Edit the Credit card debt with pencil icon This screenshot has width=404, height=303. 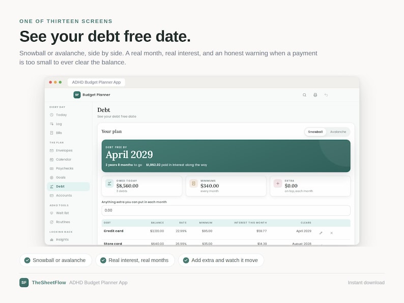point(321,233)
